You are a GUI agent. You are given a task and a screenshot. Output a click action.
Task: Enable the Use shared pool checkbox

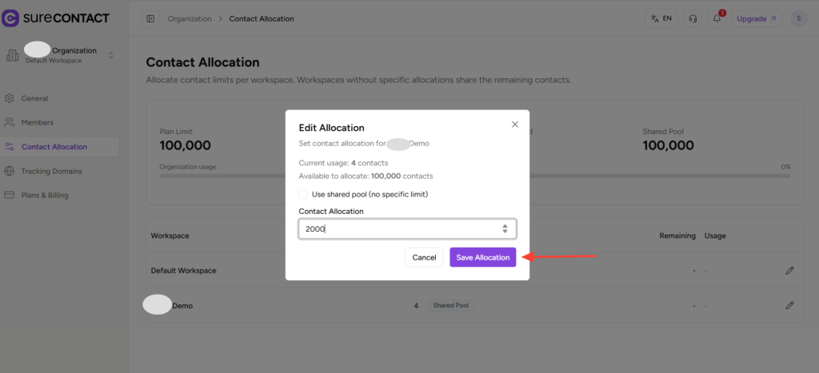(304, 194)
